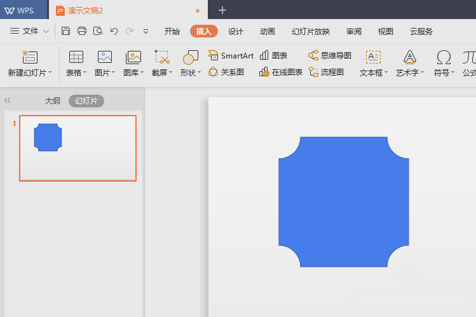
Task: Expand the 新建幻灯片 dropdown arrow
Action: pos(50,73)
